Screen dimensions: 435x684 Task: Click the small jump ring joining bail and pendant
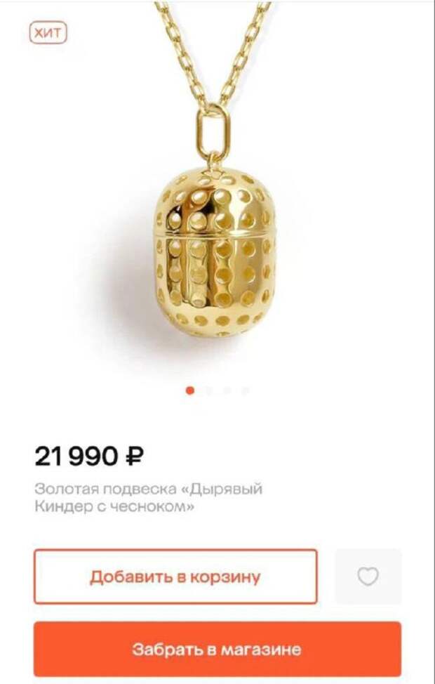coord(213,160)
